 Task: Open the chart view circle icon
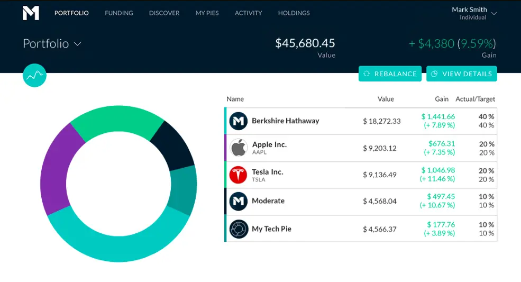tap(34, 76)
